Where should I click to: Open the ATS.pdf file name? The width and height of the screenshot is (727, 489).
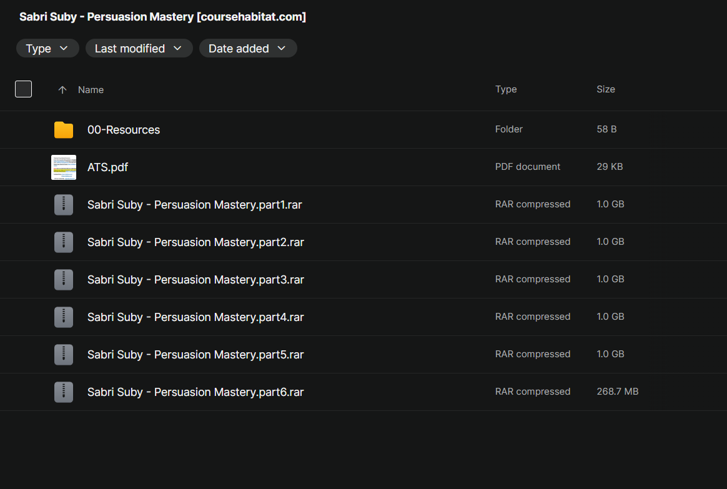107,167
